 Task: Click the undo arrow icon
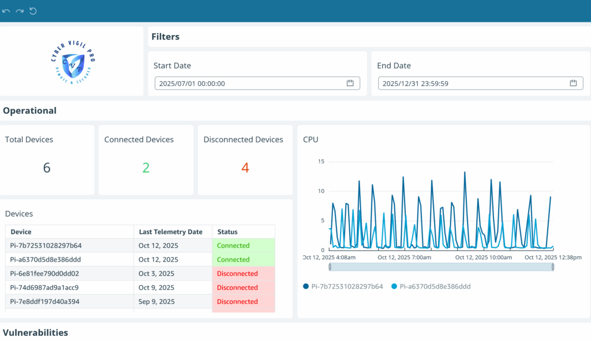pyautogui.click(x=6, y=11)
